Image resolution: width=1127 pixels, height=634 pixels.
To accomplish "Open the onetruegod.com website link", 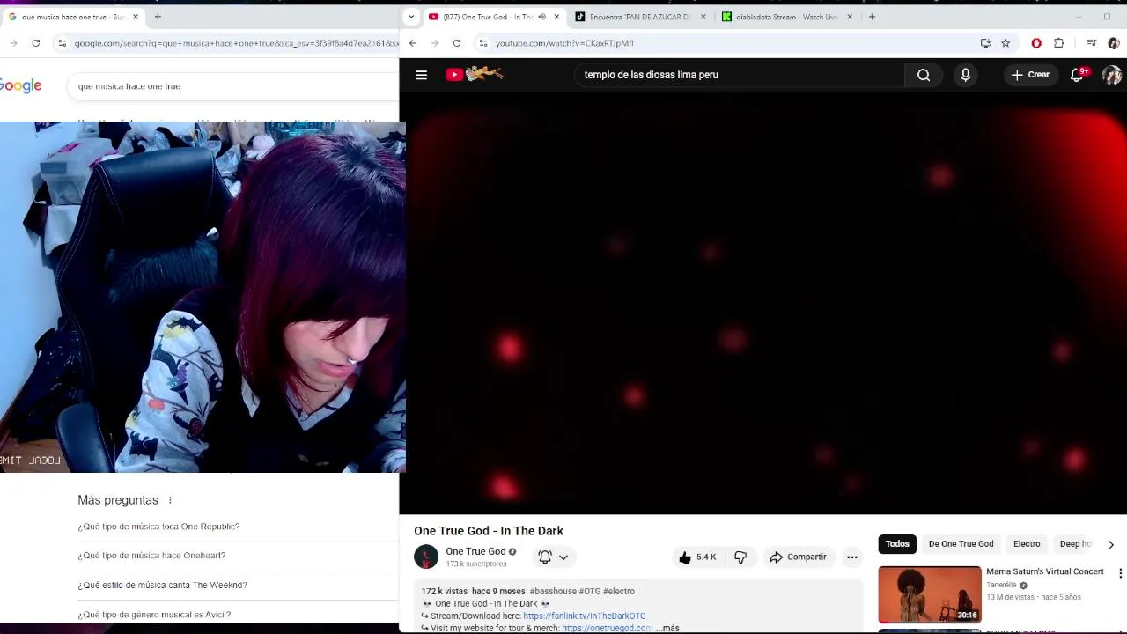I will click(x=608, y=628).
